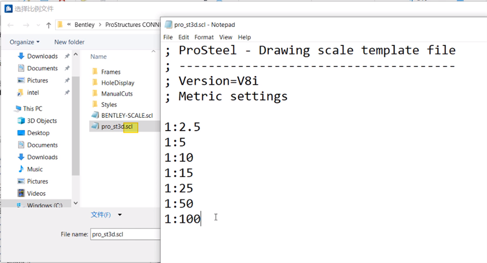
Task: Click the 1:5 scale line
Action: tap(175, 143)
